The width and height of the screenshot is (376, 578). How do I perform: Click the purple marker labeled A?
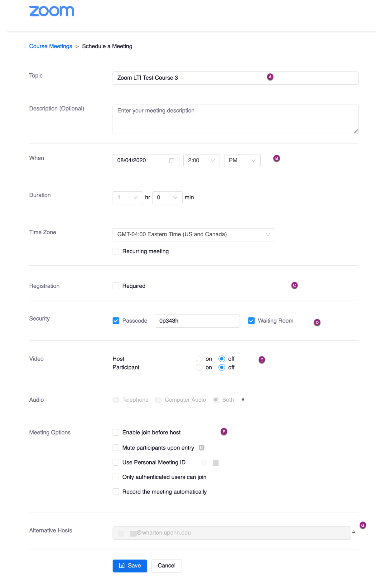click(x=270, y=77)
